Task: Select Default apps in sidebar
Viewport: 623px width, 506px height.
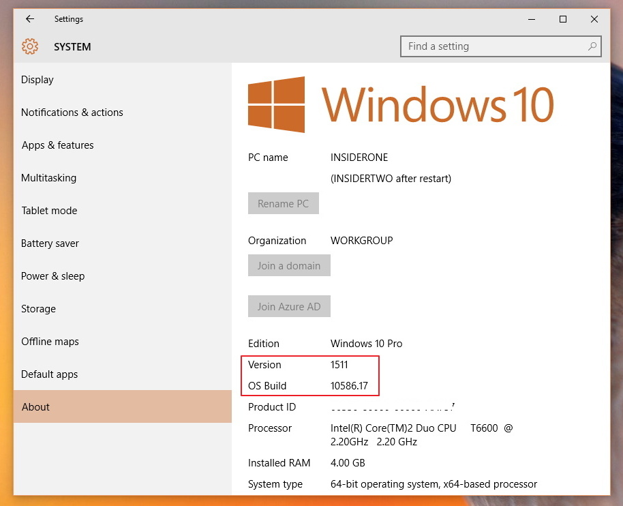Action: pos(123,374)
